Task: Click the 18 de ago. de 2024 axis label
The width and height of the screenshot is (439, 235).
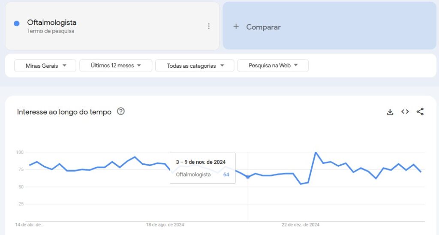Action: tap(165, 225)
